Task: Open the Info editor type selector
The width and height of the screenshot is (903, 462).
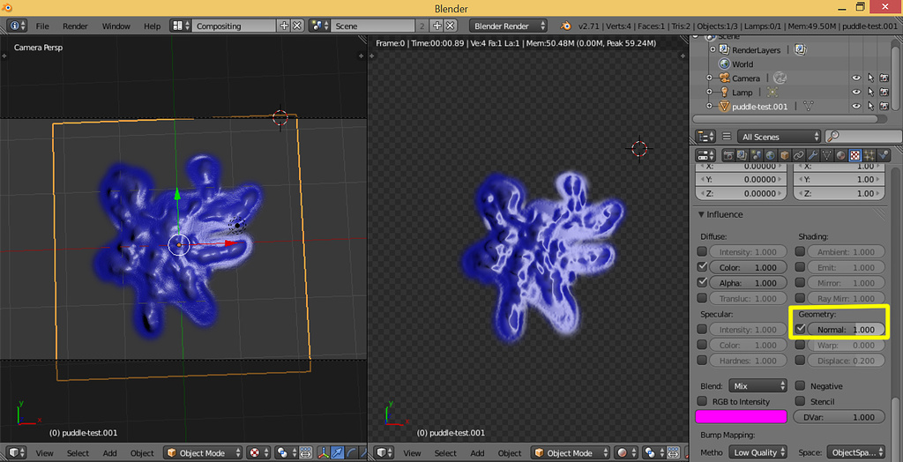Action: [x=19, y=26]
